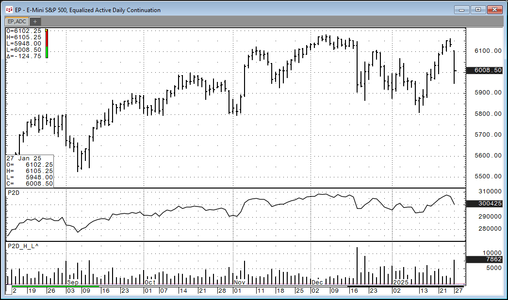This screenshot has width=508, height=300.
Task: Click the P2D_H_L^ study label
Action: tap(22, 246)
